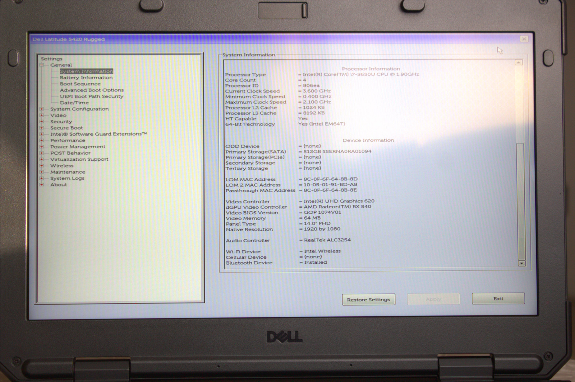Open Boot Sequence settings

[80, 84]
